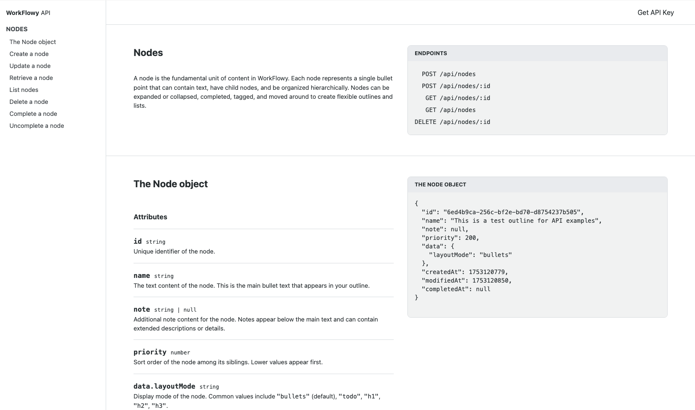Click the "completedAt": null JSON line
This screenshot has width=695, height=410.
pyautogui.click(x=456, y=289)
